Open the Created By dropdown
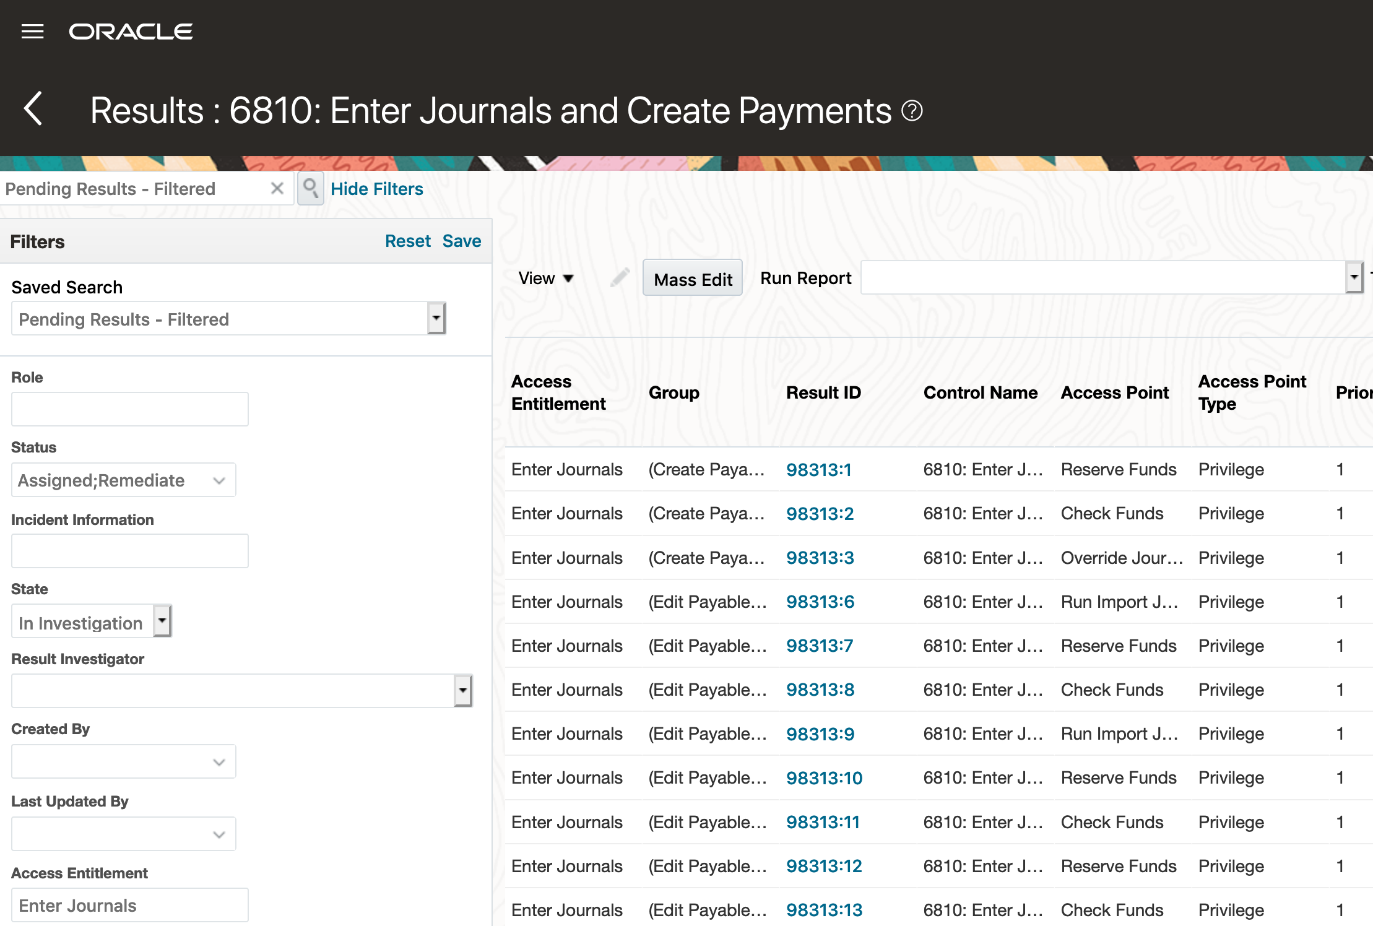The width and height of the screenshot is (1373, 926). point(219,762)
